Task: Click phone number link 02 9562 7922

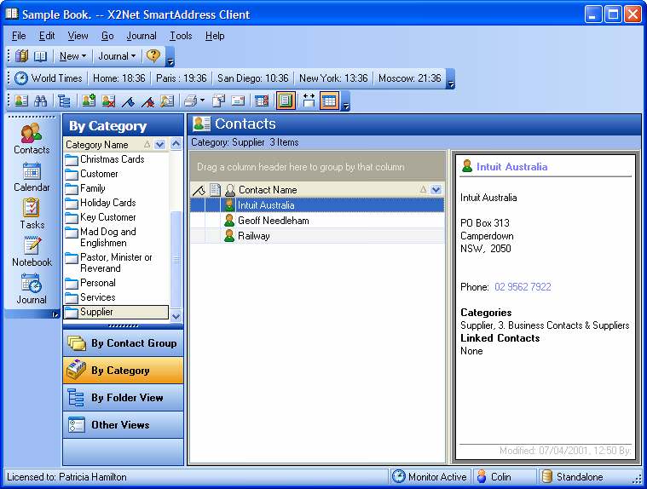Action: pyautogui.click(x=523, y=287)
